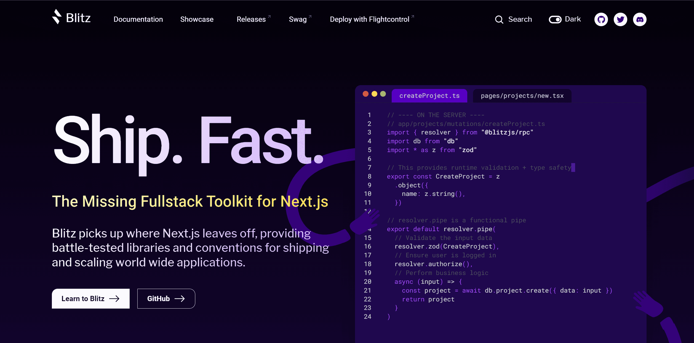Click the yellow window dot in code panel
694x343 pixels.
pyautogui.click(x=374, y=94)
